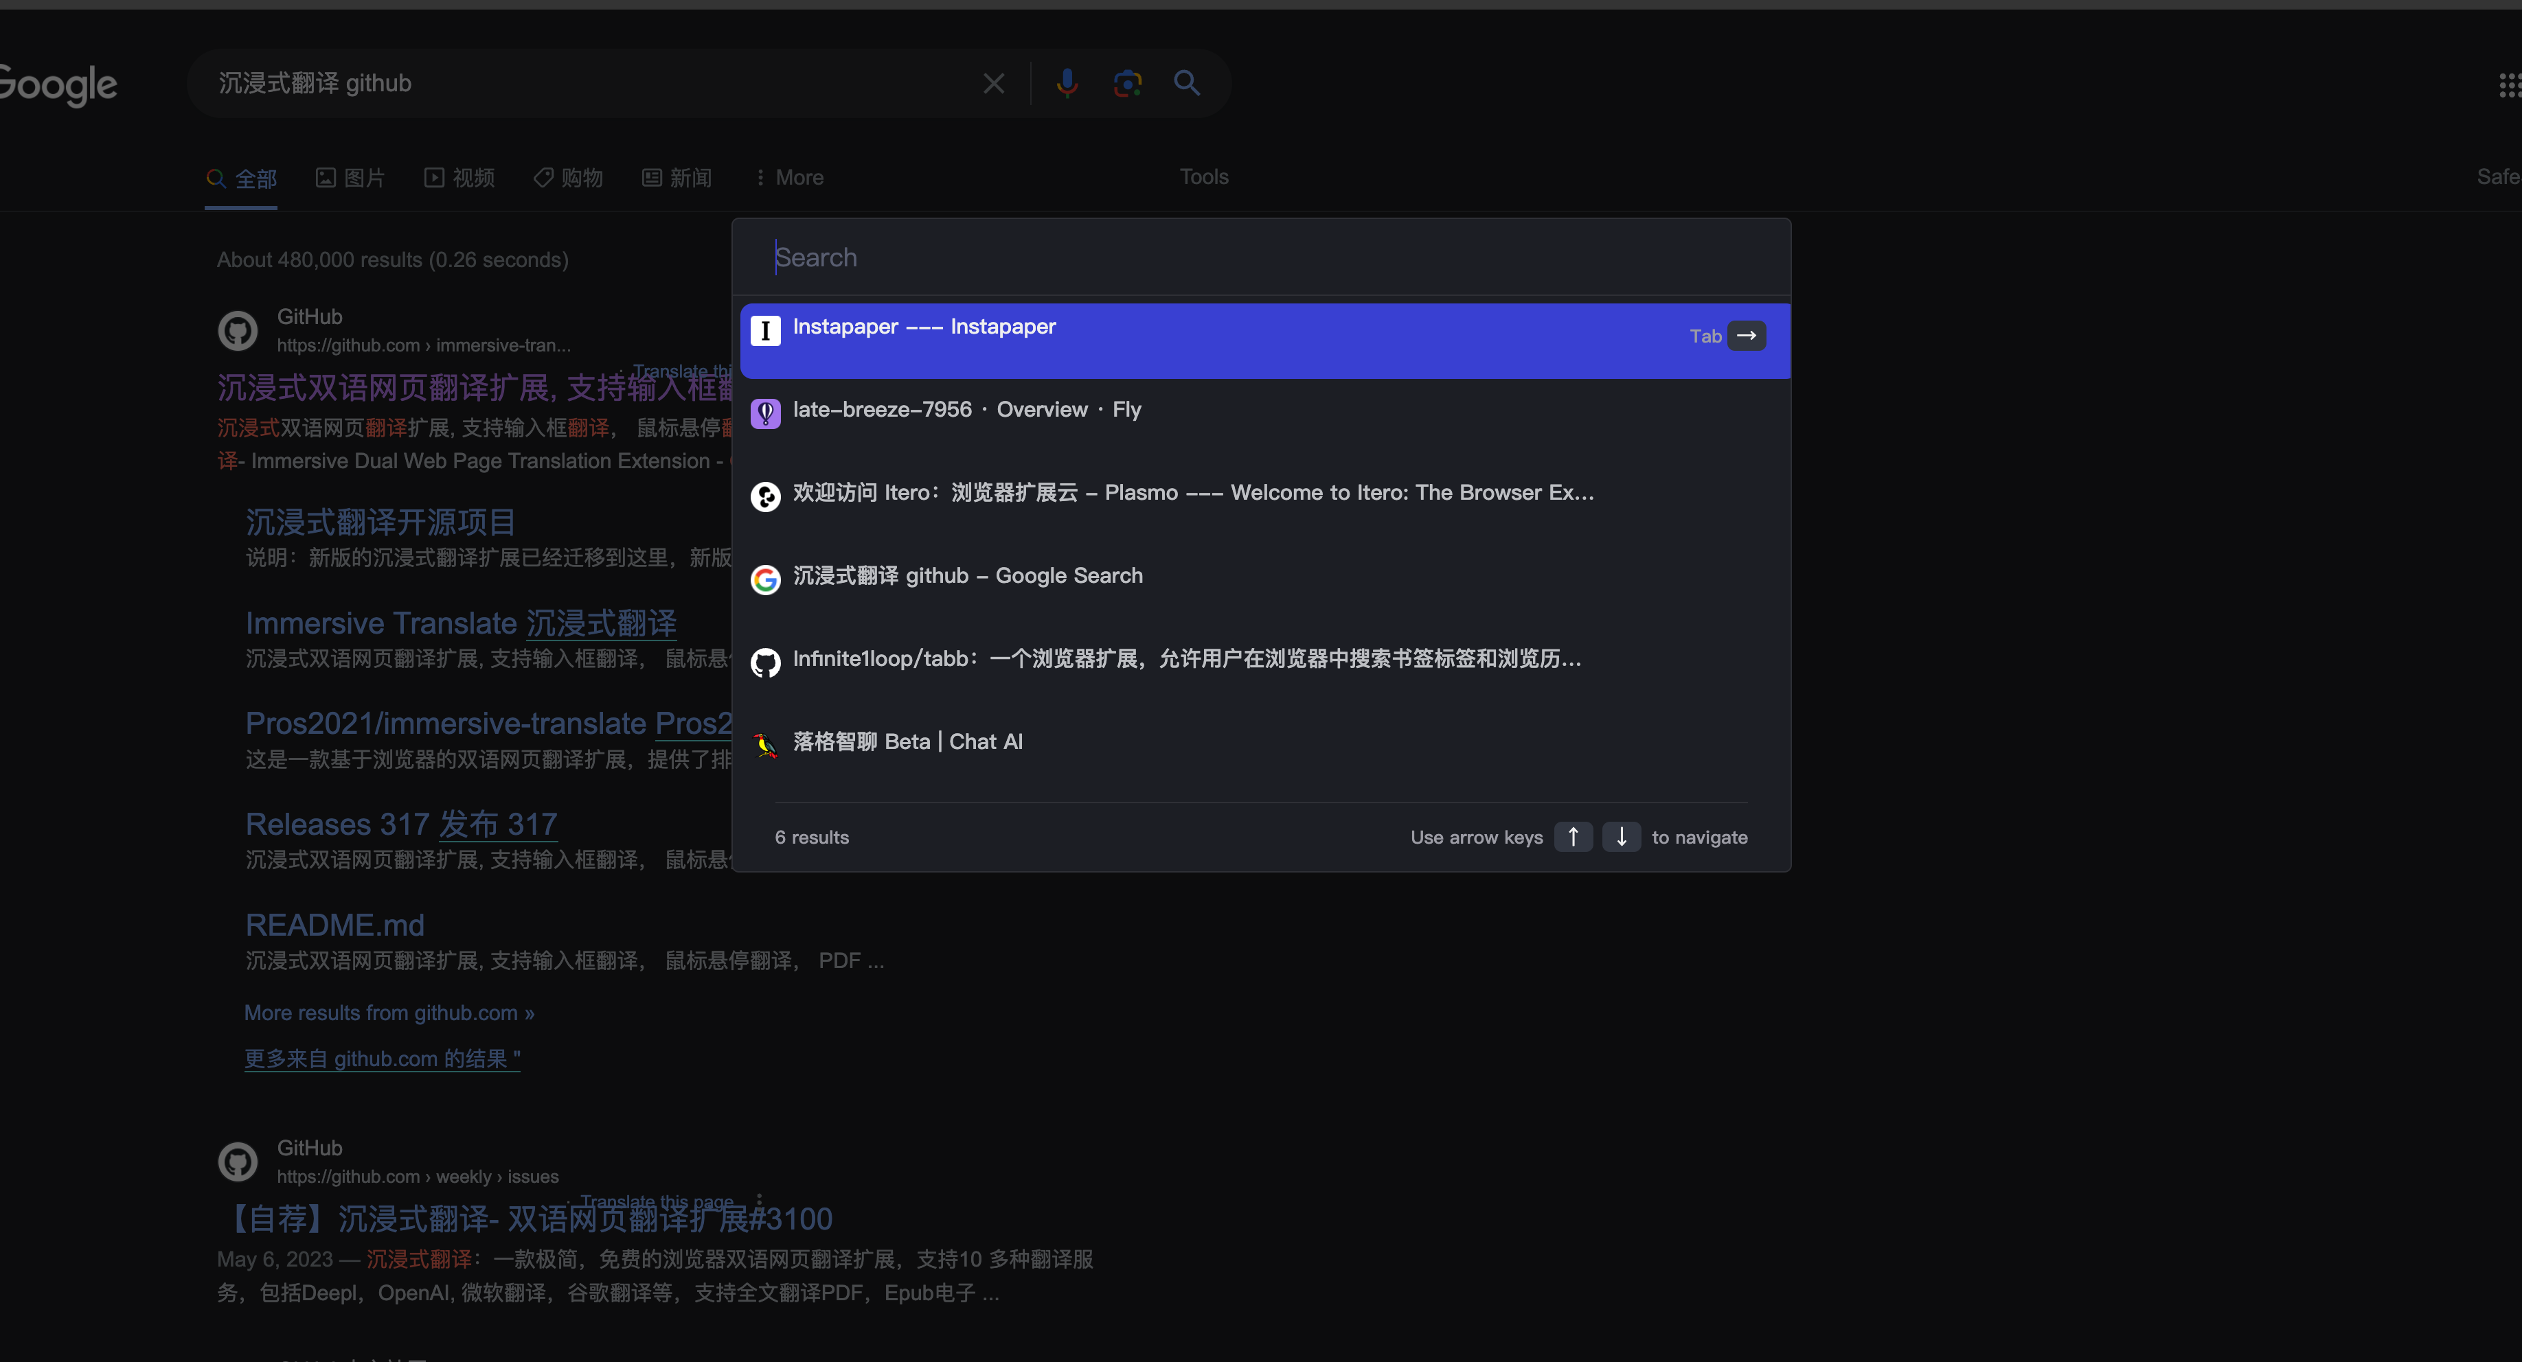This screenshot has width=2522, height=1362.
Task: Expand the More search filters menu
Action: coord(790,178)
